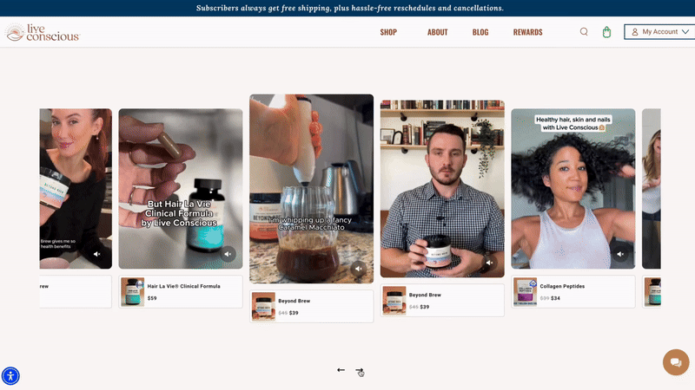This screenshot has width=695, height=390.
Task: Open the live chat bubble icon
Action: (676, 362)
